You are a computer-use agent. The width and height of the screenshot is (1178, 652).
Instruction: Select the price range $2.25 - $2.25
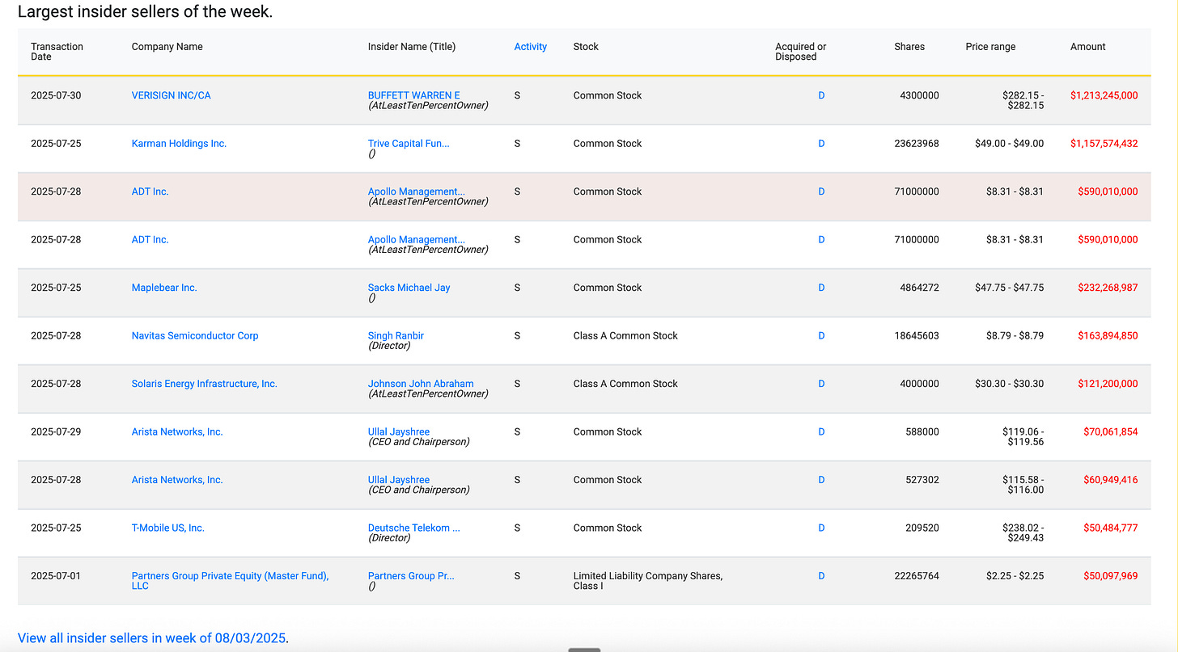tap(1015, 576)
